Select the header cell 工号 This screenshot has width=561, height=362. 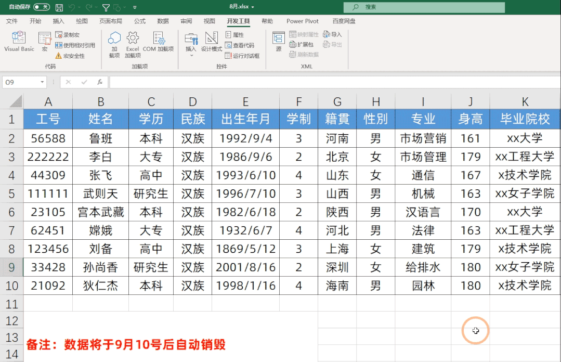point(48,119)
